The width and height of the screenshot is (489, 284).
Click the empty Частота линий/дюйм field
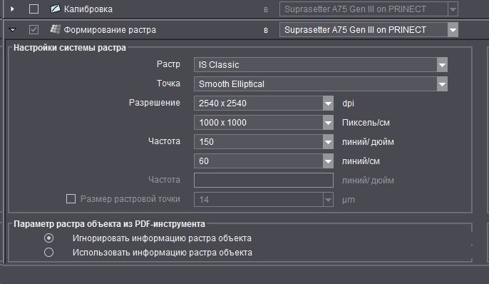264,181
